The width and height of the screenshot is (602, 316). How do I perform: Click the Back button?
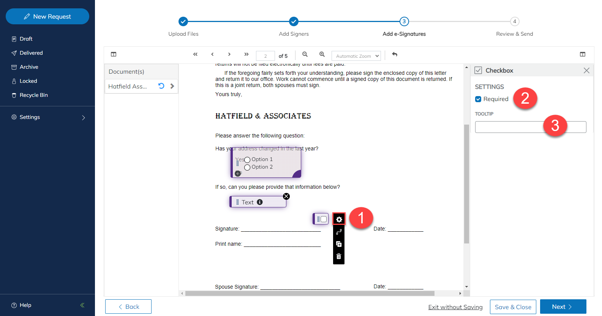pos(128,307)
